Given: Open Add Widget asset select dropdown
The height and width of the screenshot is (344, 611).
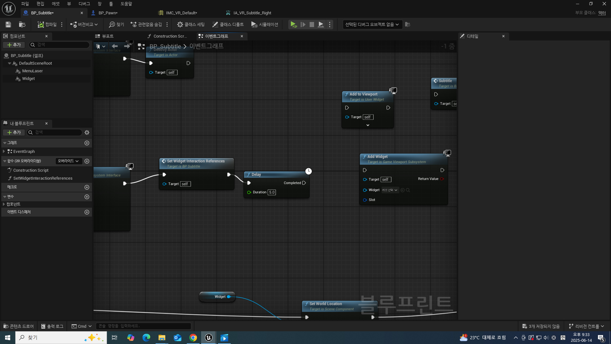Looking at the screenshot, I should pyautogui.click(x=390, y=190).
